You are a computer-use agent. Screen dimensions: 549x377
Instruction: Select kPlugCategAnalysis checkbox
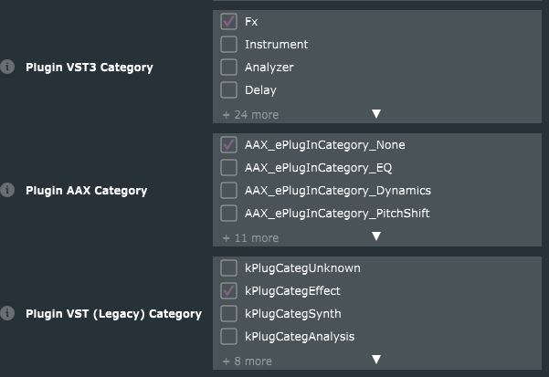click(x=228, y=336)
